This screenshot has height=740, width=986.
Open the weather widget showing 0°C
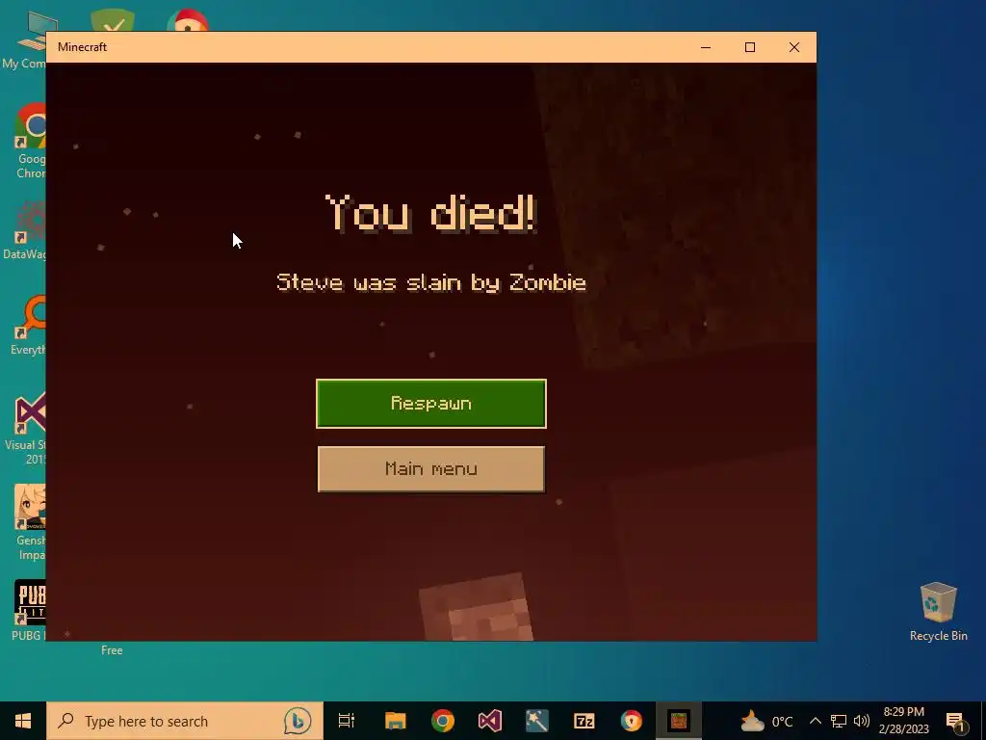[x=766, y=721]
